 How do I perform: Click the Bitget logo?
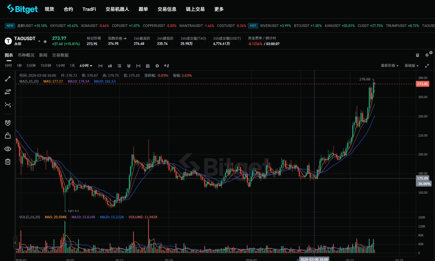point(22,9)
